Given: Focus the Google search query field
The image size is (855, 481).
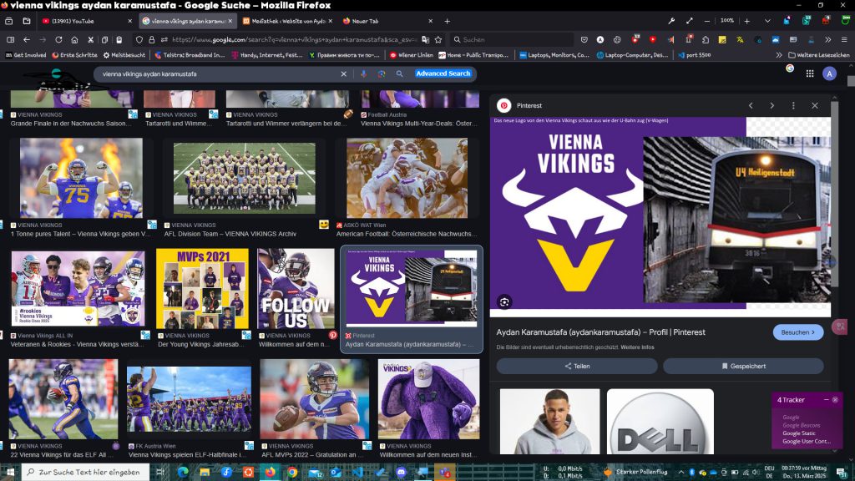Looking at the screenshot, I should 218,73.
